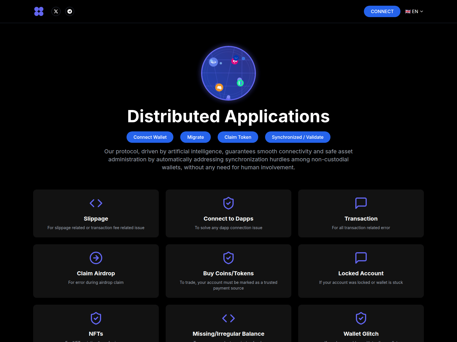The image size is (457, 342).
Task: Click the NFTs shield icon
Action: click(96, 318)
